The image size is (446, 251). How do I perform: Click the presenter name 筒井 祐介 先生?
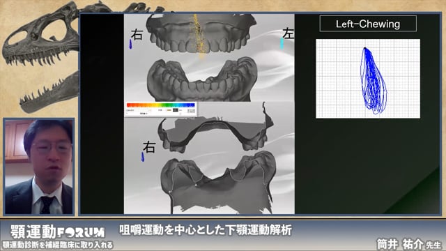409,244
